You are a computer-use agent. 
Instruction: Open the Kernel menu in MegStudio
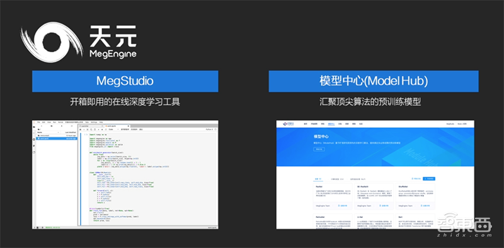point(60,122)
